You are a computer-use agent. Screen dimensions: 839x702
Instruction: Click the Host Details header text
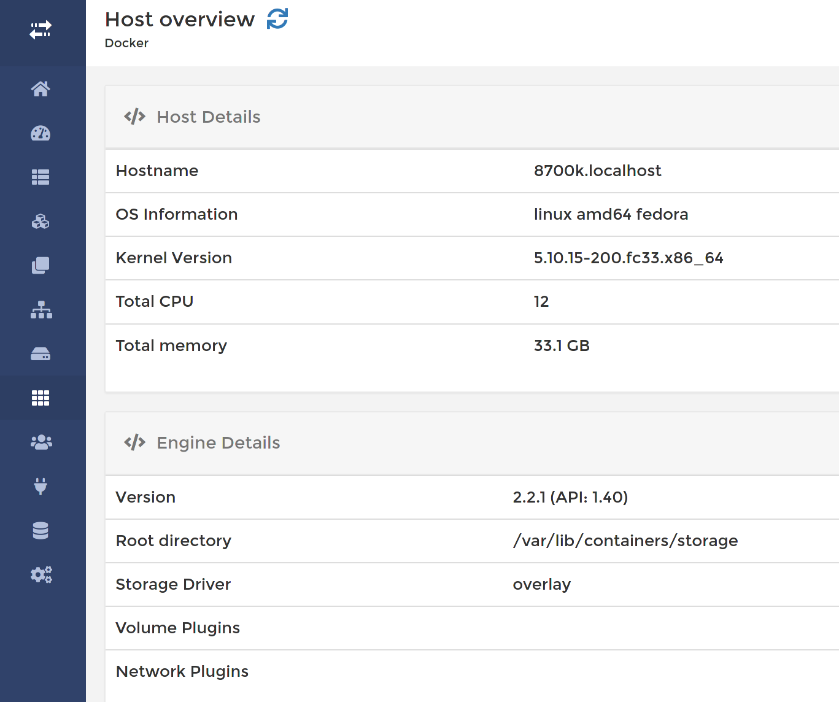point(209,117)
